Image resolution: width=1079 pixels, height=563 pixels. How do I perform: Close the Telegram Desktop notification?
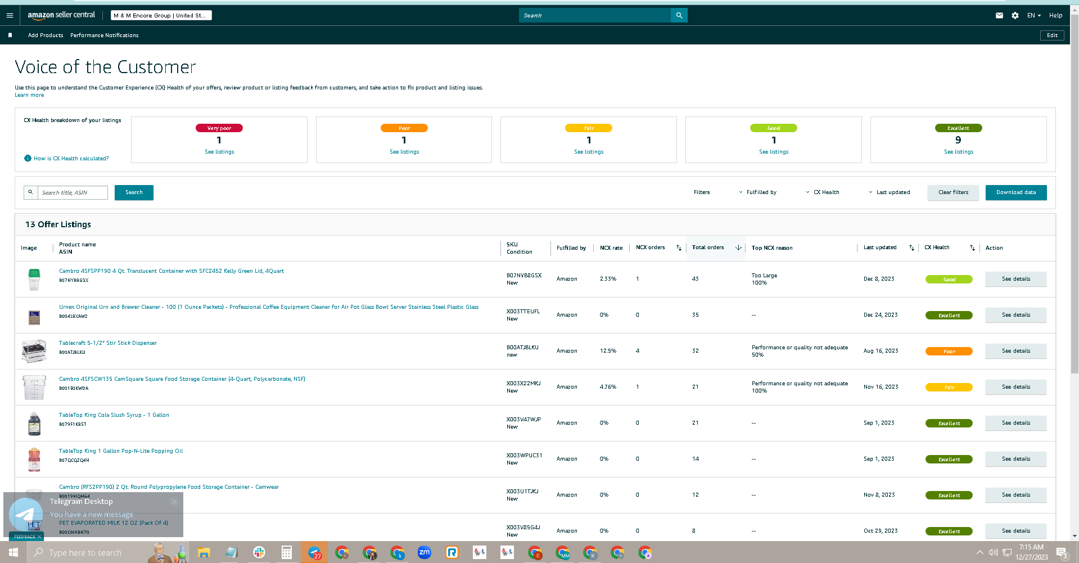[174, 502]
